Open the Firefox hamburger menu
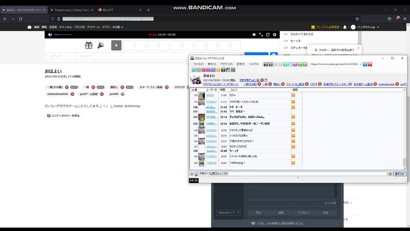 404,19
